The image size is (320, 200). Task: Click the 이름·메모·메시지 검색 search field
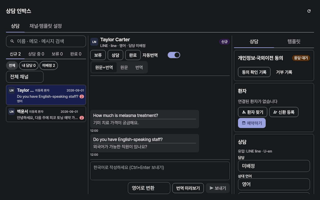(x=46, y=41)
